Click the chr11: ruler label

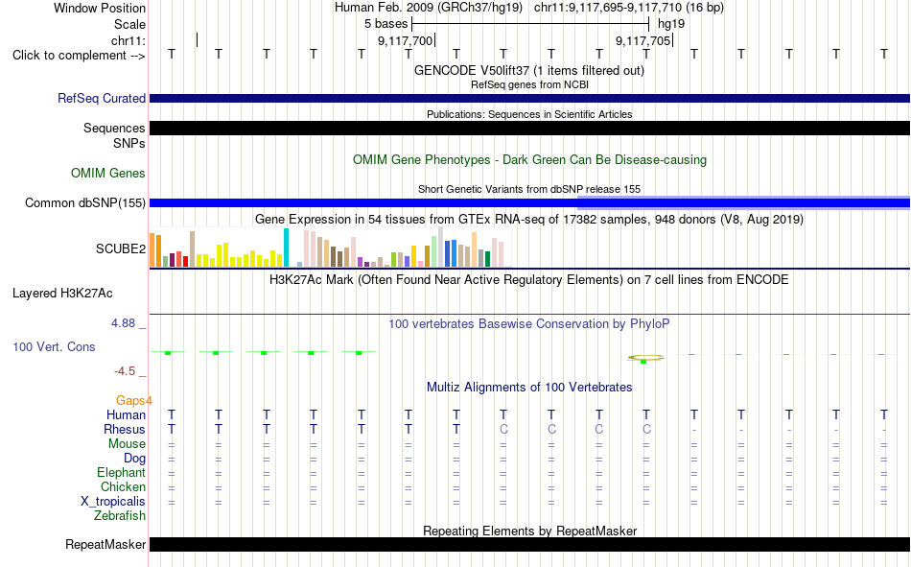pos(128,40)
